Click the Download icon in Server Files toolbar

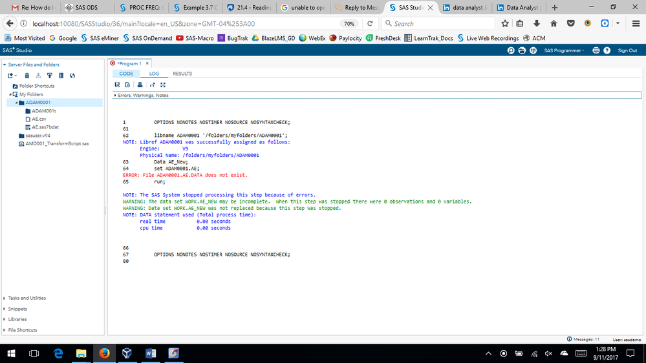tap(38, 76)
